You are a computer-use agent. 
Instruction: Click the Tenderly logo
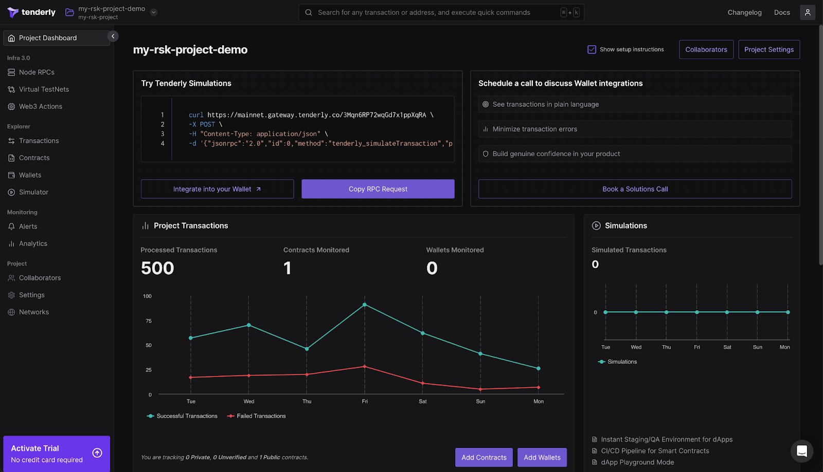31,12
